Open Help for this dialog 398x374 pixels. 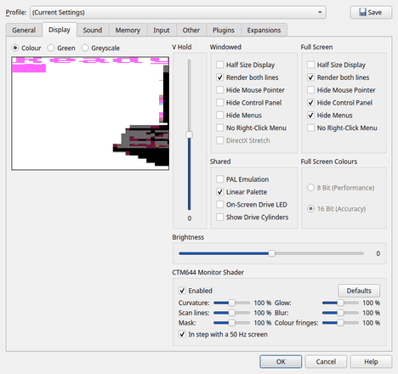point(371,362)
